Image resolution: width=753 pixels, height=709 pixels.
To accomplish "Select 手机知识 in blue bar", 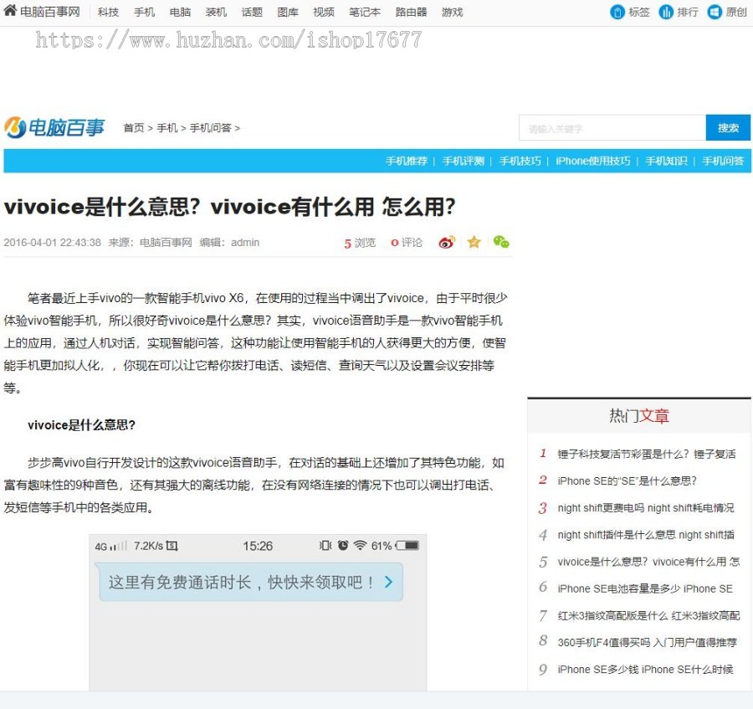I will pos(666,161).
